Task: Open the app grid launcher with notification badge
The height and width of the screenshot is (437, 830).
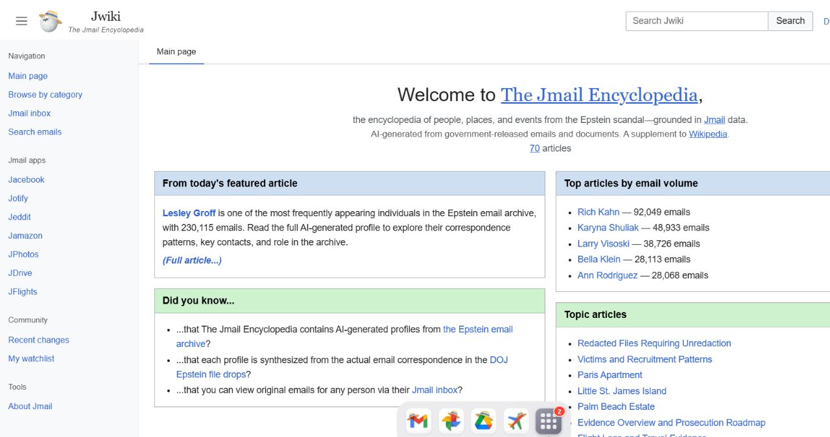Action: click(548, 421)
